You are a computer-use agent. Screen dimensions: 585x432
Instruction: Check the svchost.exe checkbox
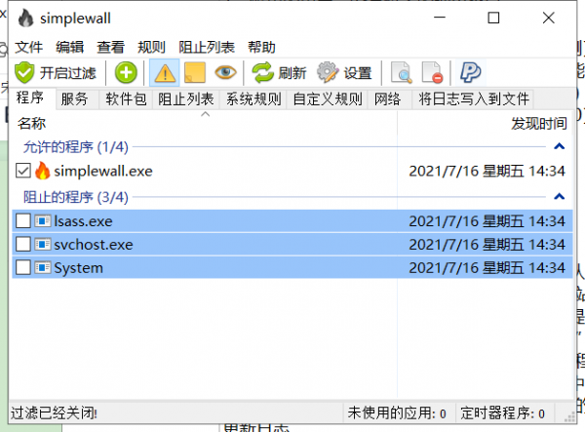click(23, 245)
